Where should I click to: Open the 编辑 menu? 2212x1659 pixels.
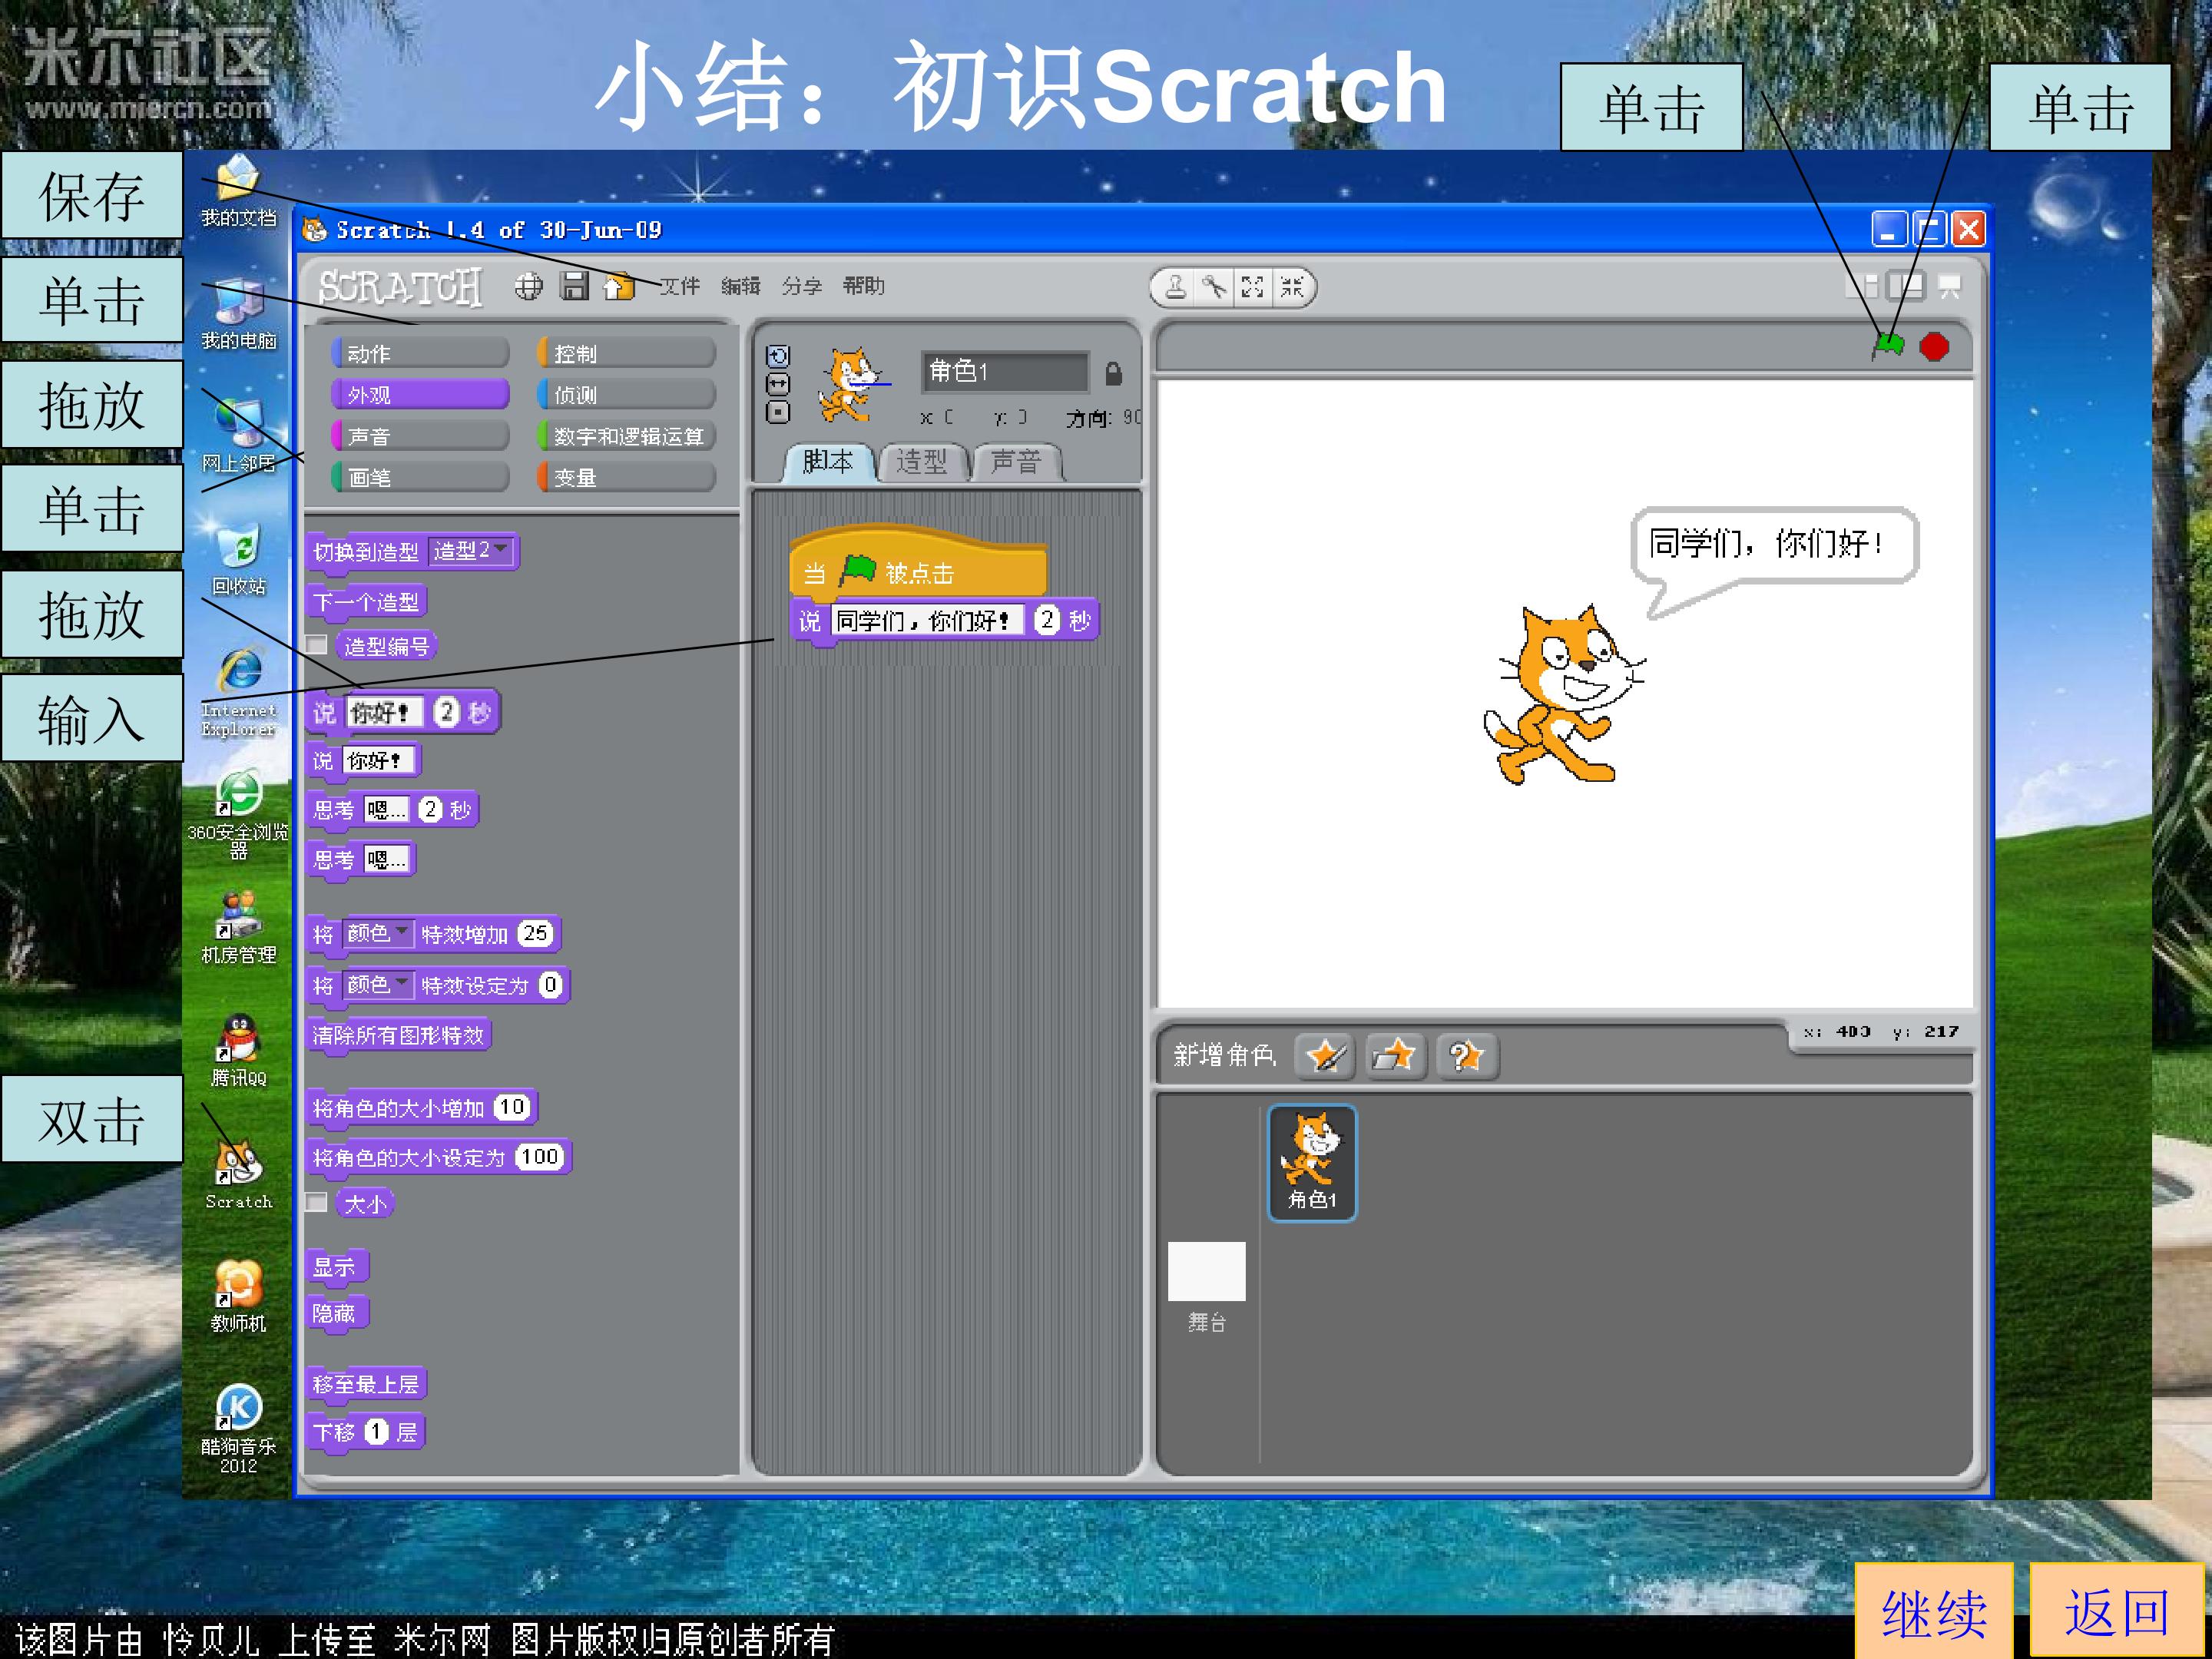pos(741,286)
